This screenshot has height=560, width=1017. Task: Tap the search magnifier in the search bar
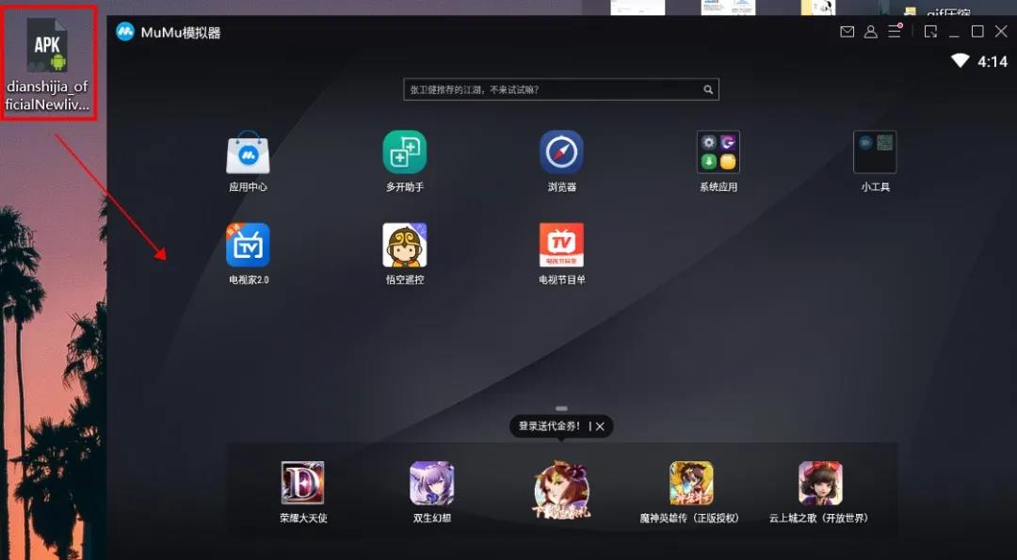[x=708, y=88]
